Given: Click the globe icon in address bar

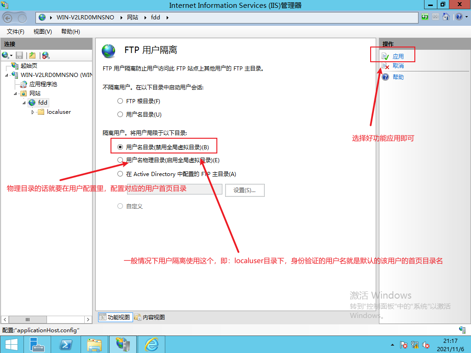Looking at the screenshot, I should coord(42,18).
